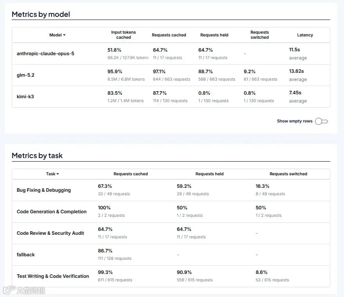Click Requests switched header in task table
This screenshot has height=297, width=344.
[x=288, y=174]
